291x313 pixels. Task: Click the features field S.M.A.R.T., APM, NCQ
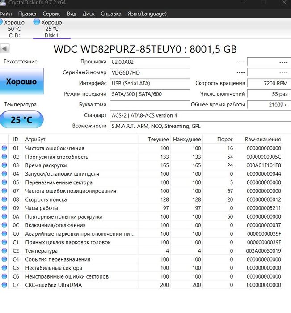click(200, 126)
